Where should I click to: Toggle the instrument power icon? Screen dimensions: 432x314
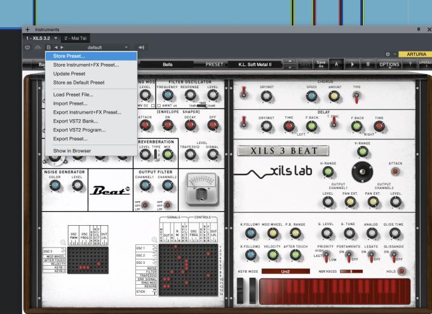[27, 48]
